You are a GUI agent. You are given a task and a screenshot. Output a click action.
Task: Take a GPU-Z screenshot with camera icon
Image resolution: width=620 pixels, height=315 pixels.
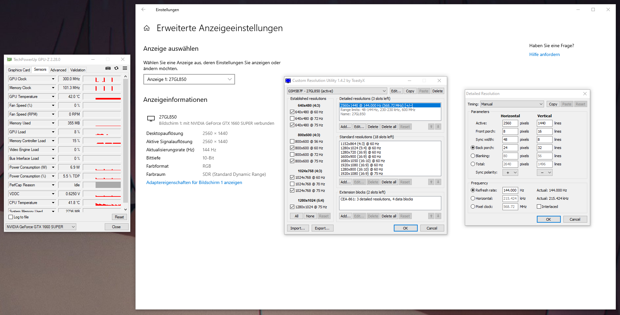pos(108,68)
